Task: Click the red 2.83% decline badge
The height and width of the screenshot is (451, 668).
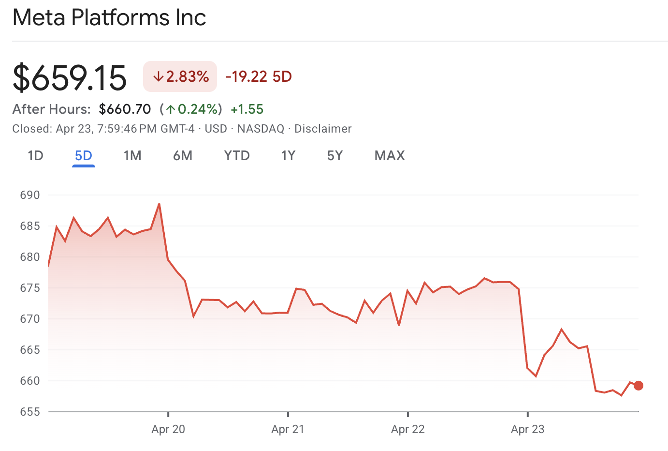Action: point(180,76)
